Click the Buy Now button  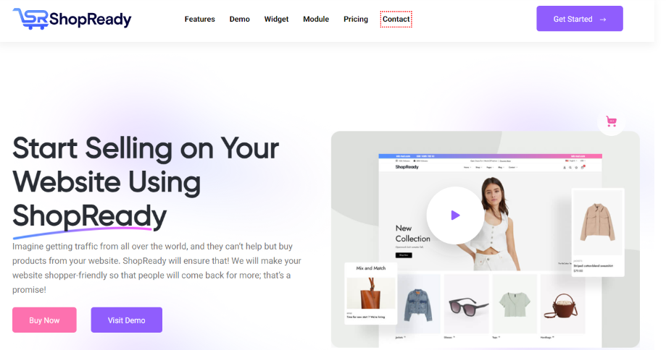[44, 320]
